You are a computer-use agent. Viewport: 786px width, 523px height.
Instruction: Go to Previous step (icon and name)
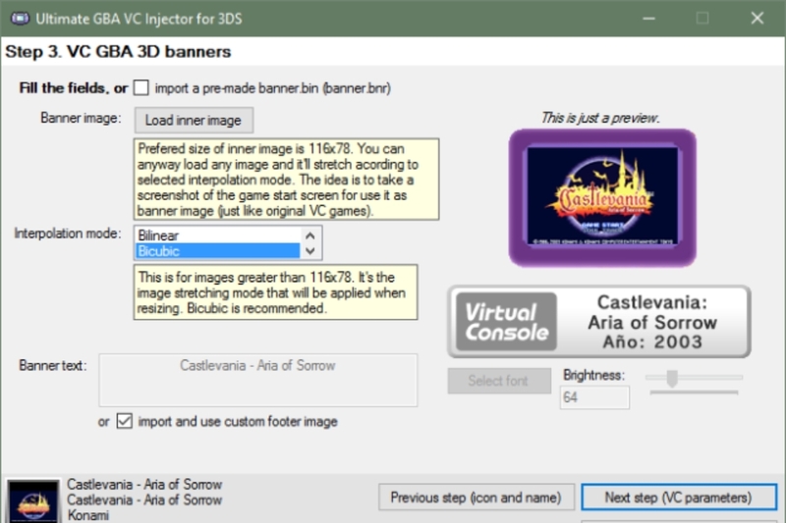click(x=477, y=497)
